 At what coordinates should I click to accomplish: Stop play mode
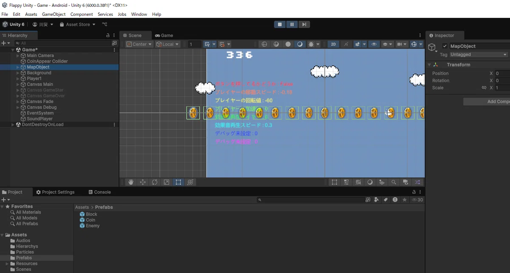(280, 25)
